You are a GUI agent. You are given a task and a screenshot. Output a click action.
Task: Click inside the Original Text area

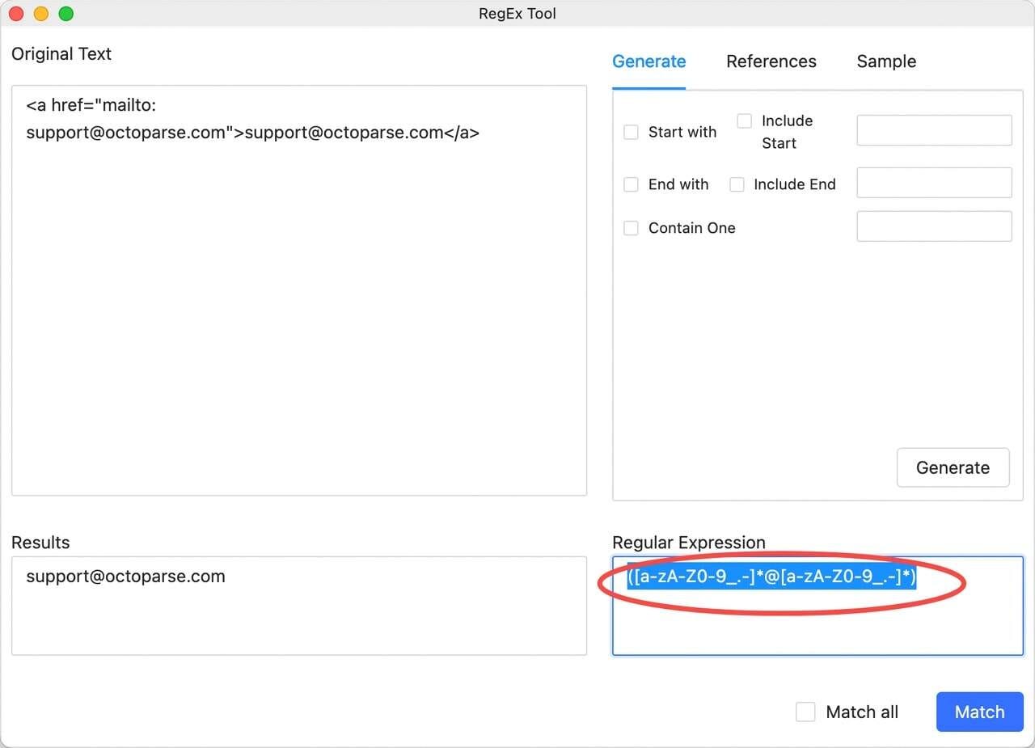299,290
